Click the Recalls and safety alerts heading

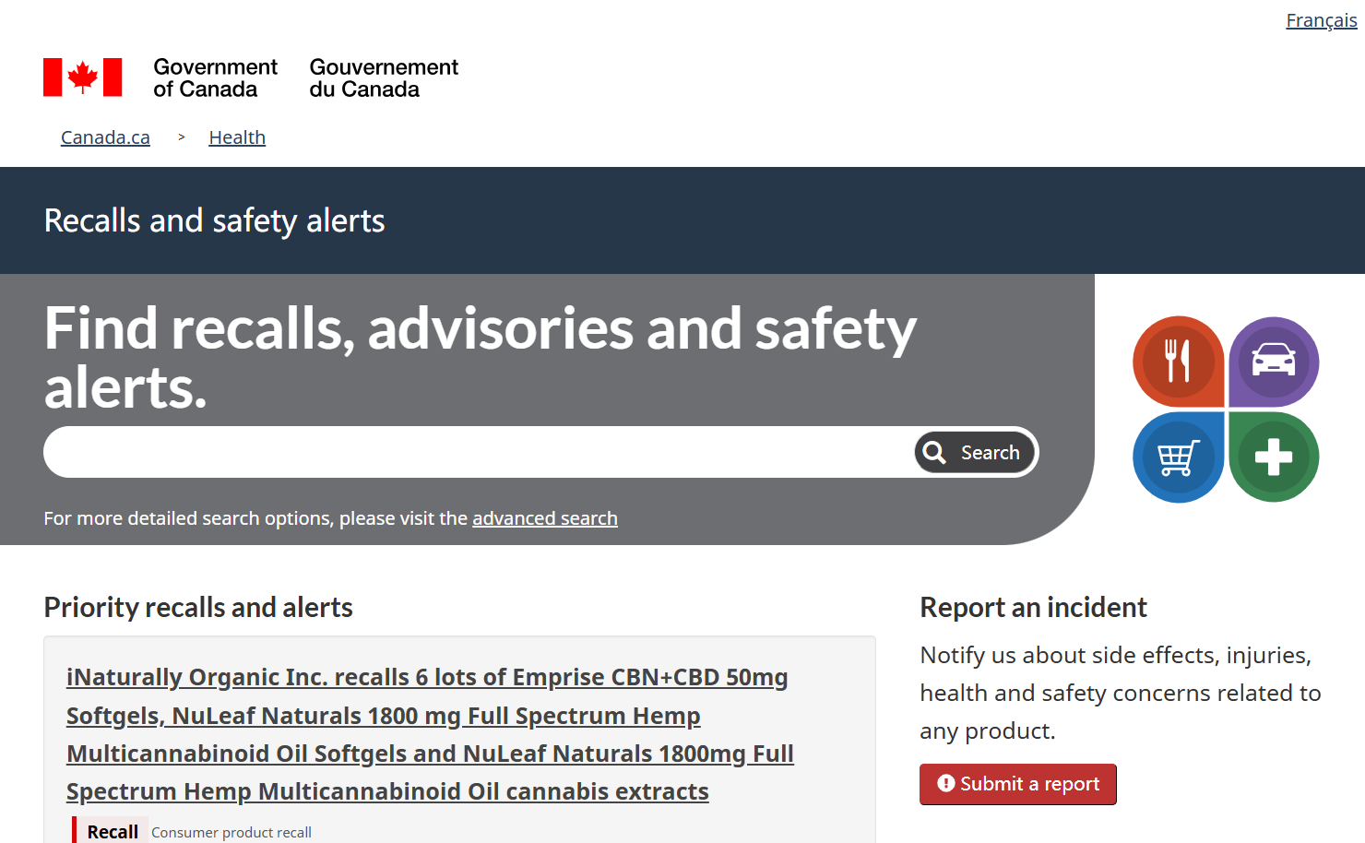click(x=214, y=220)
